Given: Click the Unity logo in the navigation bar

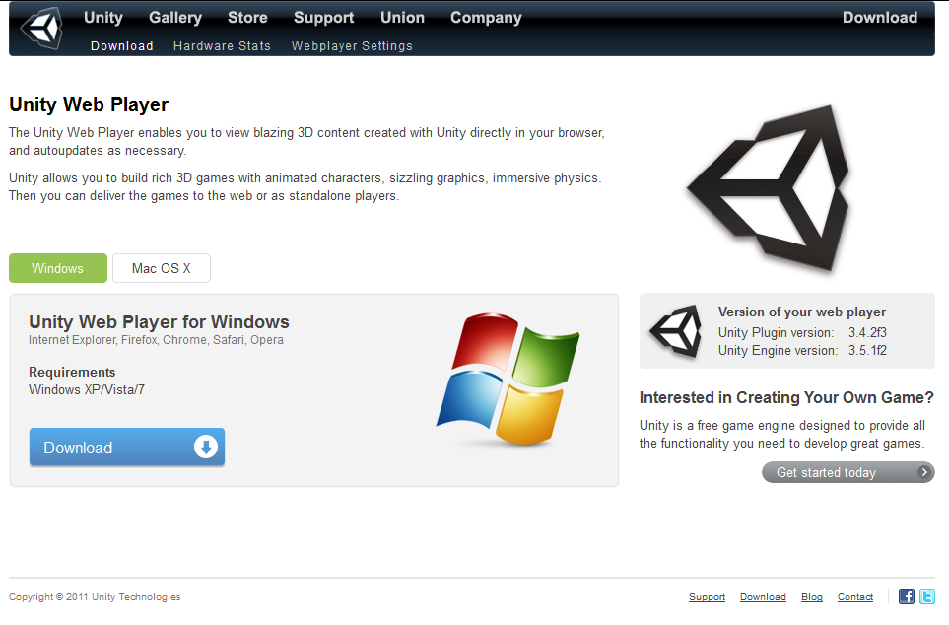Looking at the screenshot, I should pos(41,28).
